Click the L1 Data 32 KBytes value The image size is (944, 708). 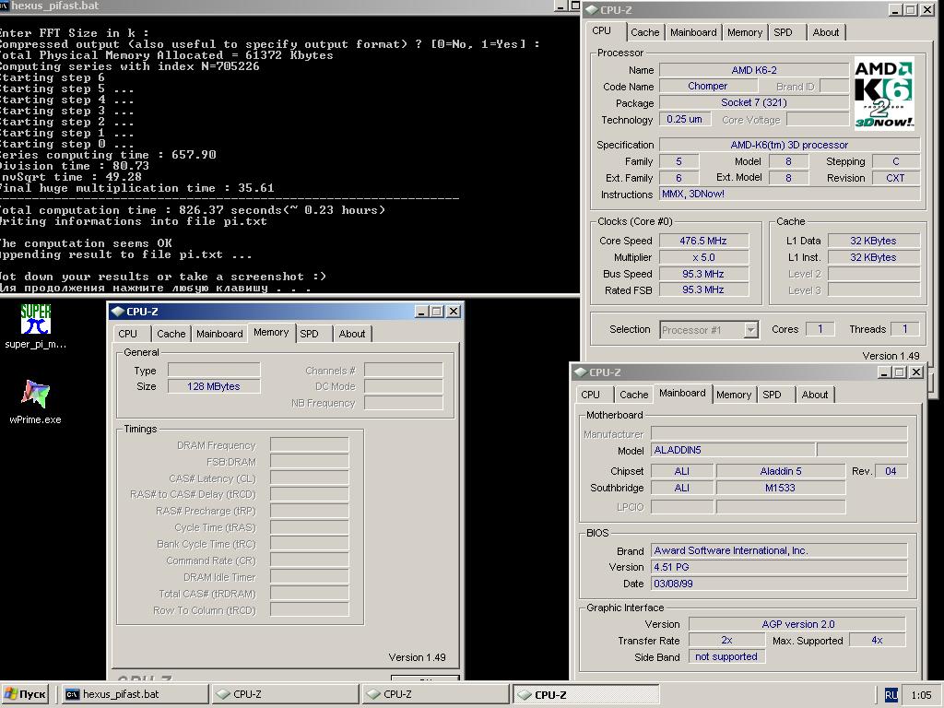pos(874,241)
